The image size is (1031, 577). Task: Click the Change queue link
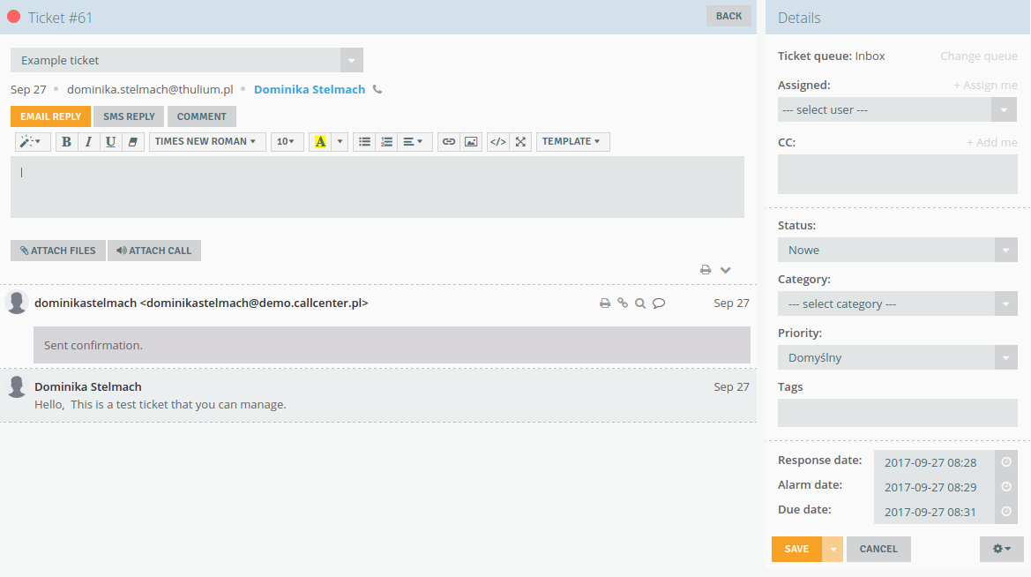coord(978,56)
